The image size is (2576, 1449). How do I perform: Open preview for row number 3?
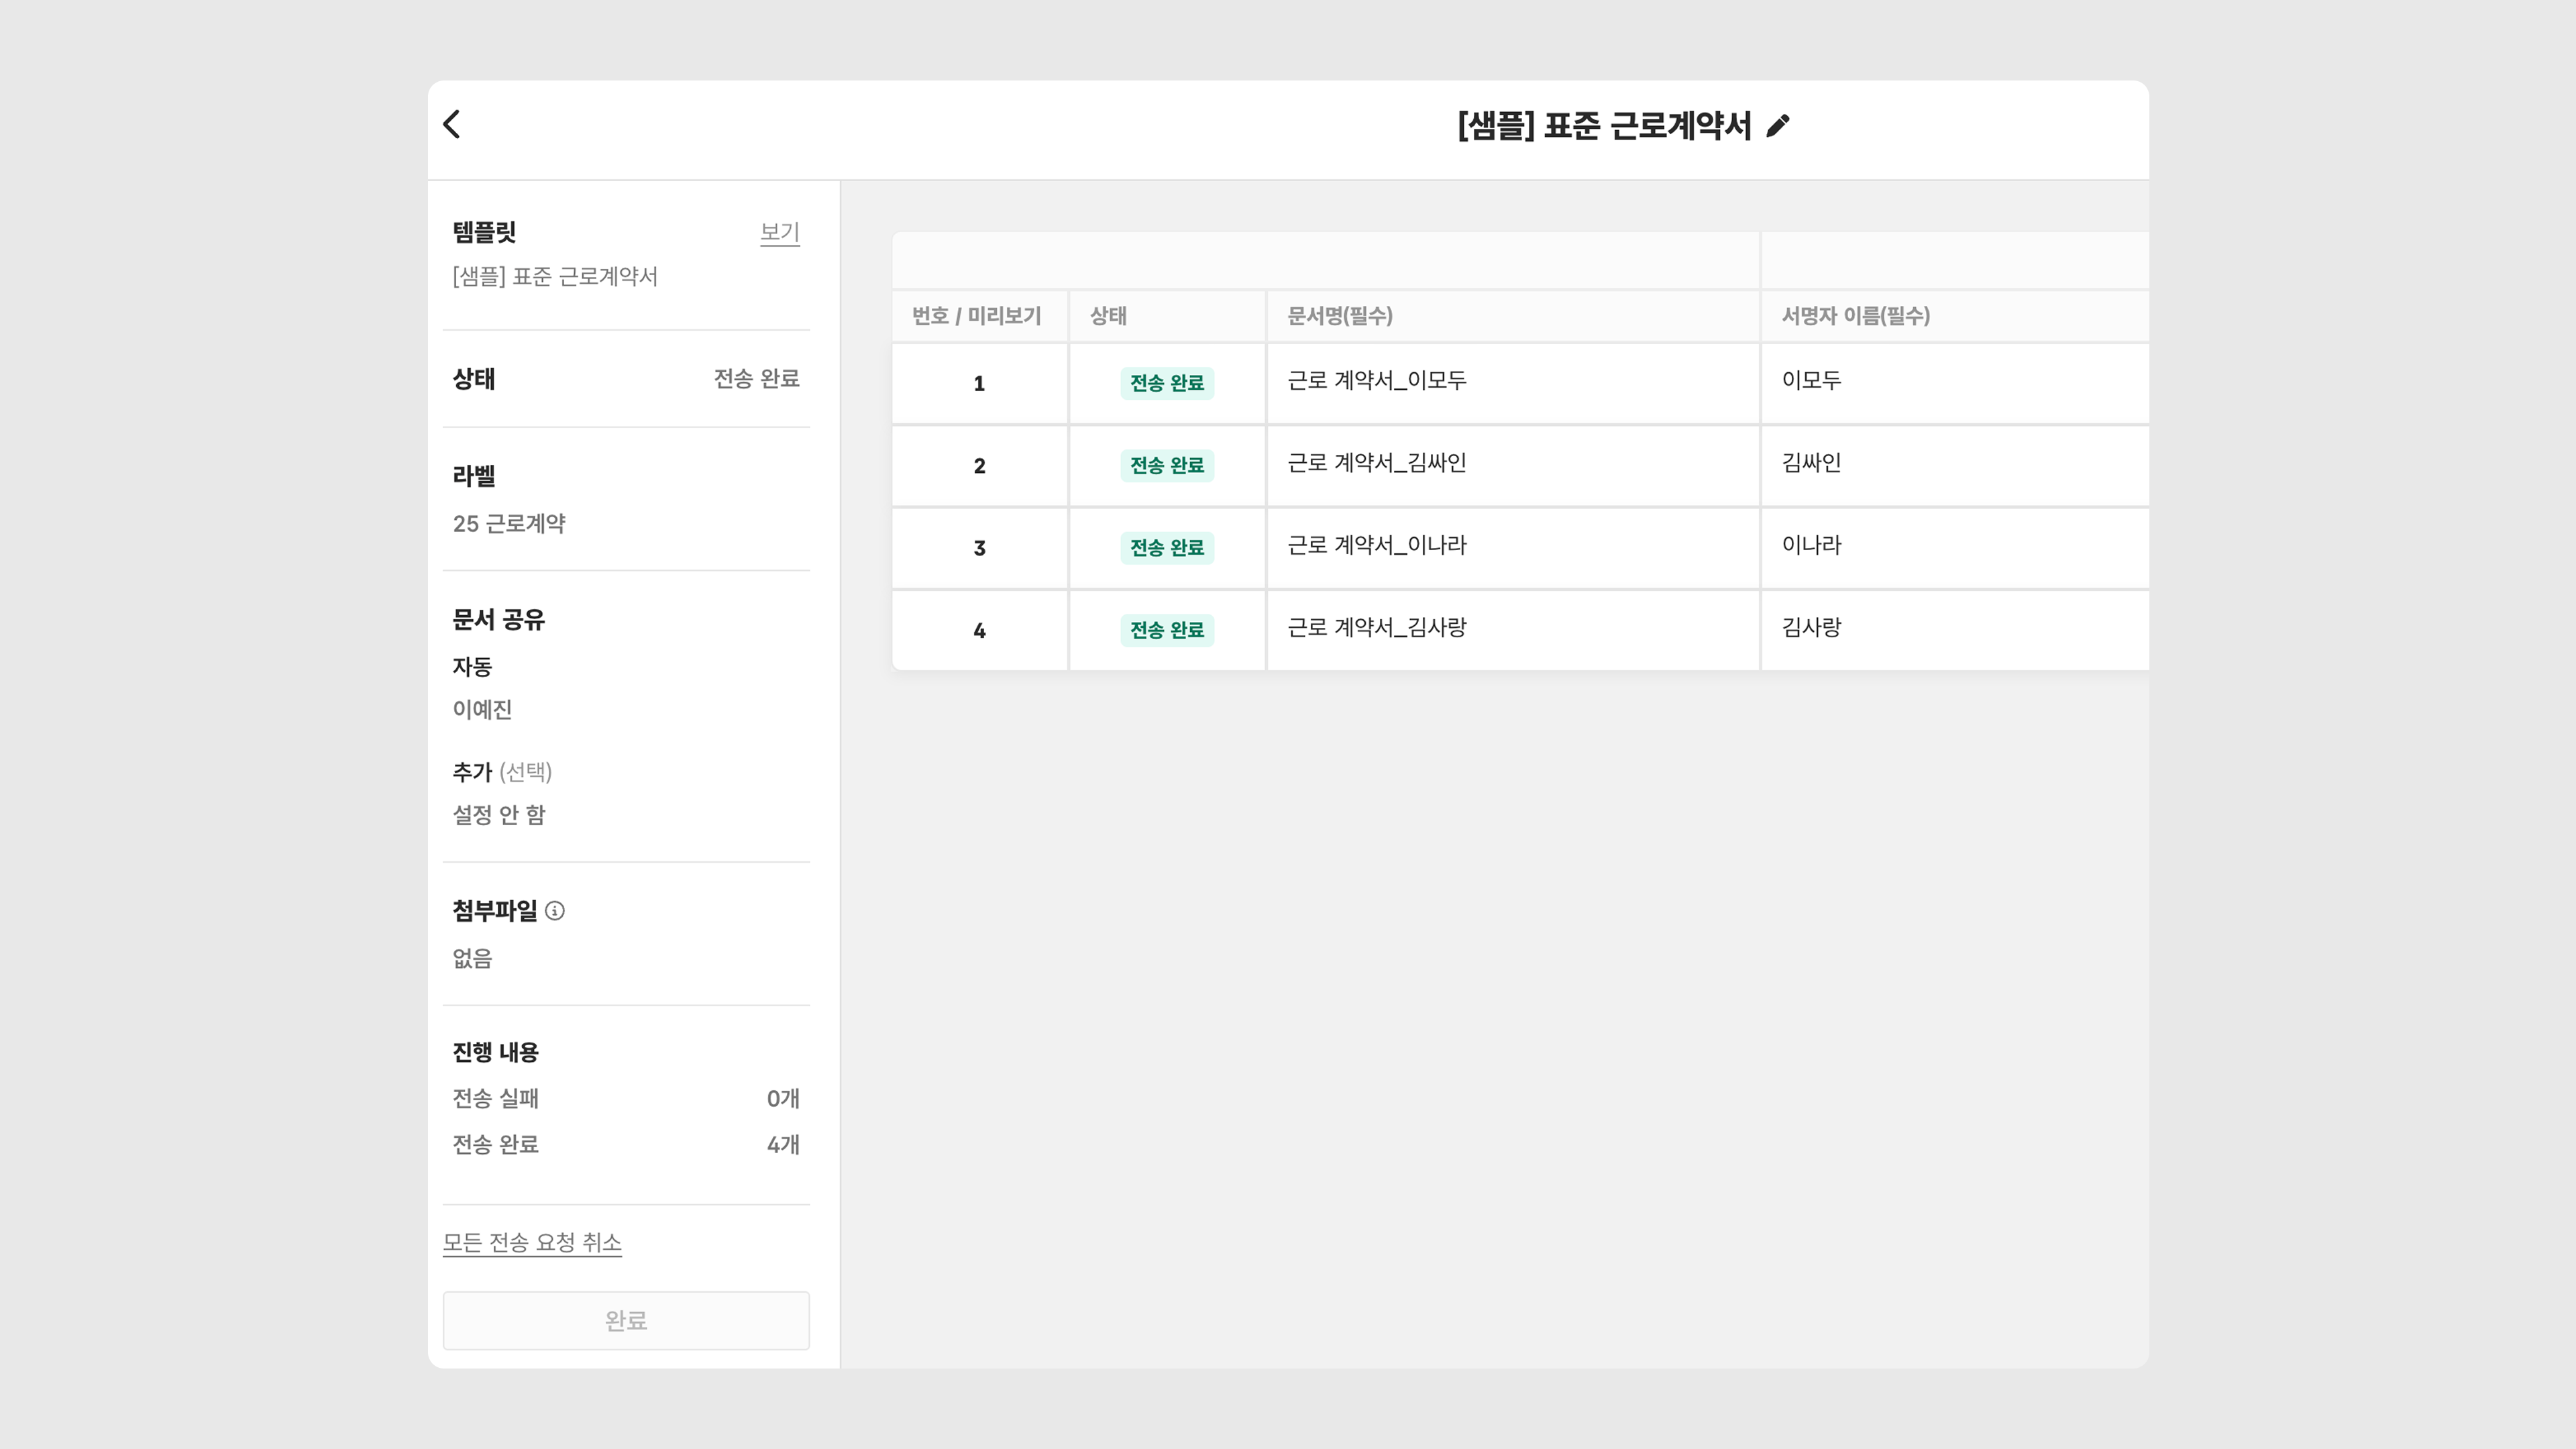(x=979, y=548)
